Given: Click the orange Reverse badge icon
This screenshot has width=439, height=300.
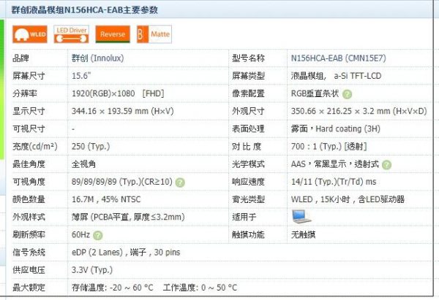Looking at the screenshot, I should point(113,34).
